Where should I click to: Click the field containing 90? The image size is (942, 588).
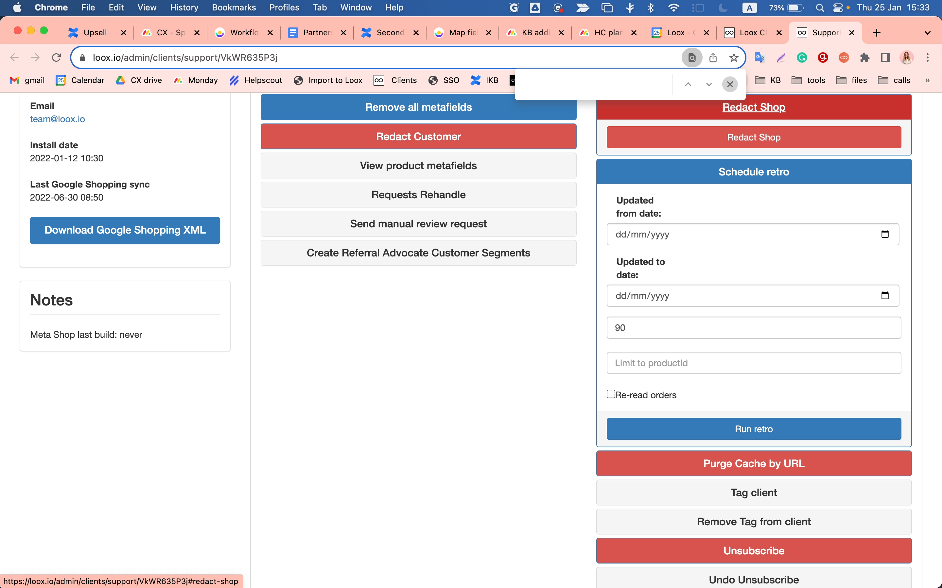click(754, 327)
